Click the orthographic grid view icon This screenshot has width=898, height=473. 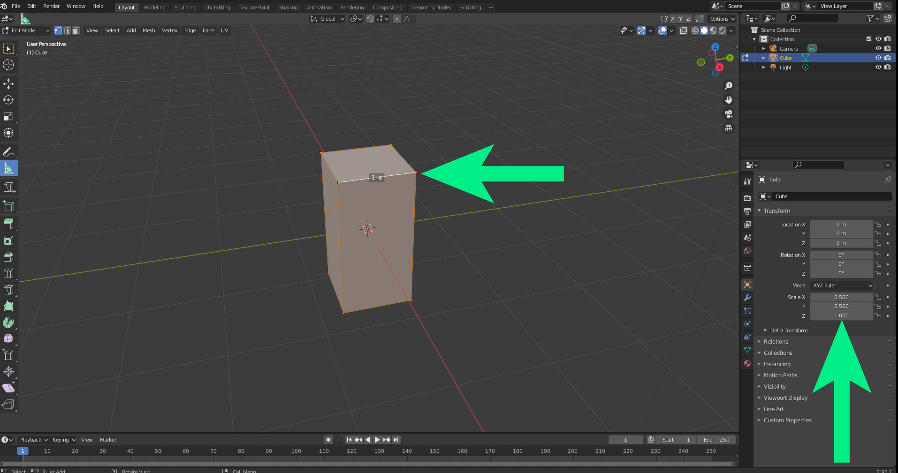click(729, 128)
